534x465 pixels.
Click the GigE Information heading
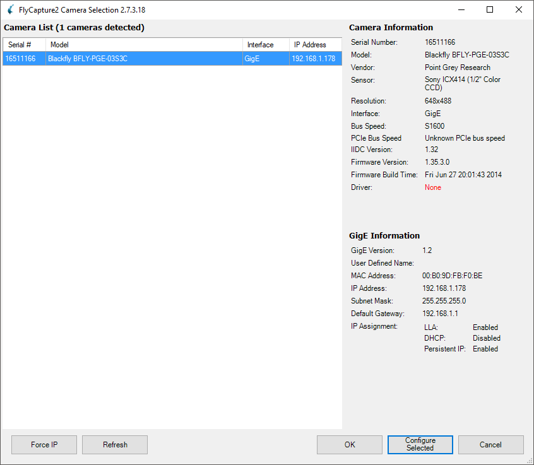384,235
